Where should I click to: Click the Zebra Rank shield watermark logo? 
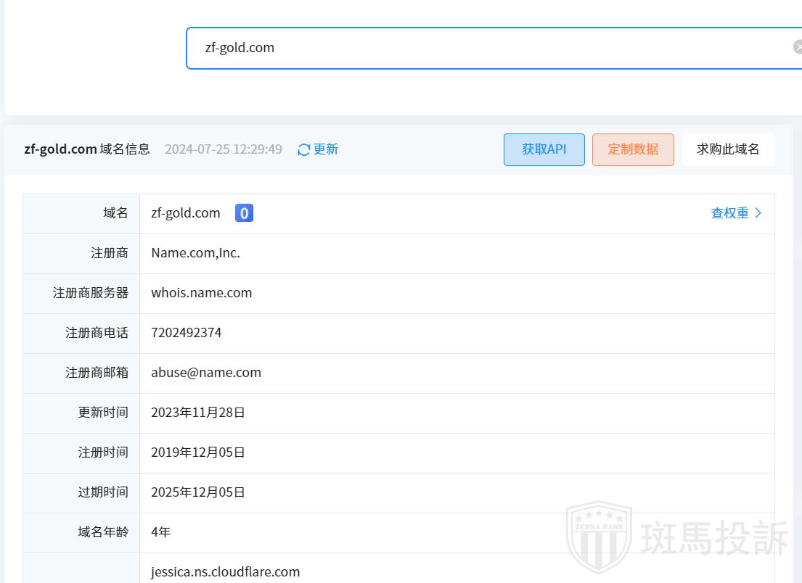(x=599, y=537)
